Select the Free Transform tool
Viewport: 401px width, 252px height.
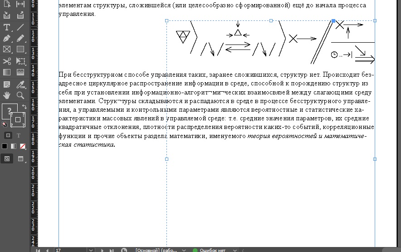click(x=20, y=61)
